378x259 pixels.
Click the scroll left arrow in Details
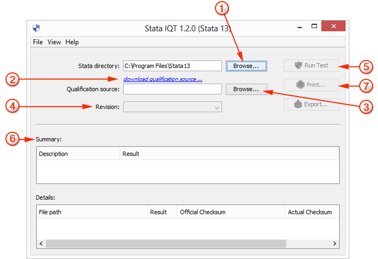[x=41, y=243]
